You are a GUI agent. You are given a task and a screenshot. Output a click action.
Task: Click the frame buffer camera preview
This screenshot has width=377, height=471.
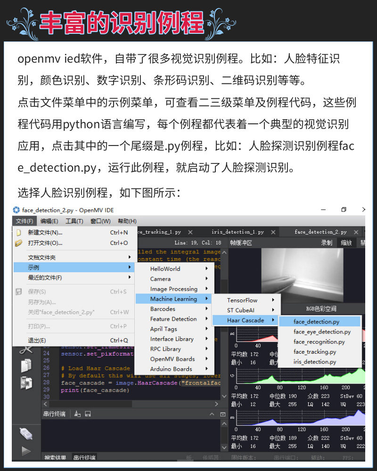click(x=302, y=275)
